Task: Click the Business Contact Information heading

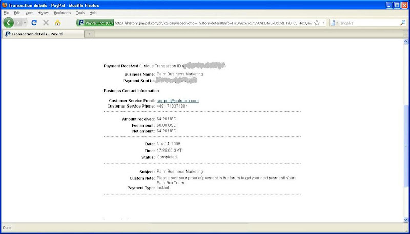Action: (131, 91)
